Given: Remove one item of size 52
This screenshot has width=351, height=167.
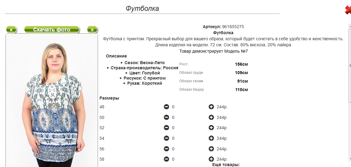Looking at the screenshot, I should (166, 128).
